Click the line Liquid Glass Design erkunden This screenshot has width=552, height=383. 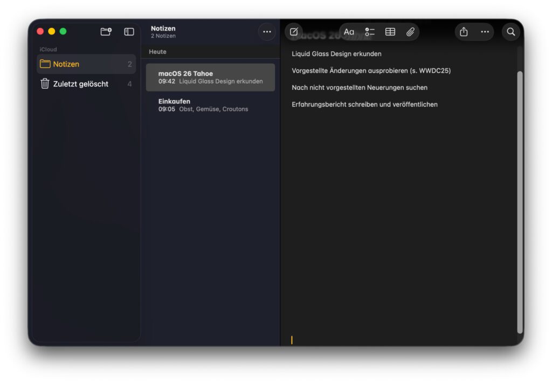(336, 54)
